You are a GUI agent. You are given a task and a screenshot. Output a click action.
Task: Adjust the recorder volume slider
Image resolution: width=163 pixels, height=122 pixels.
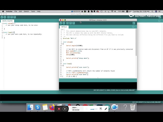(94, 109)
